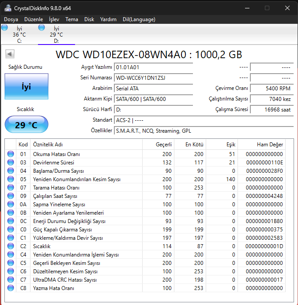Click status orb for attribute 01

(x=11, y=154)
